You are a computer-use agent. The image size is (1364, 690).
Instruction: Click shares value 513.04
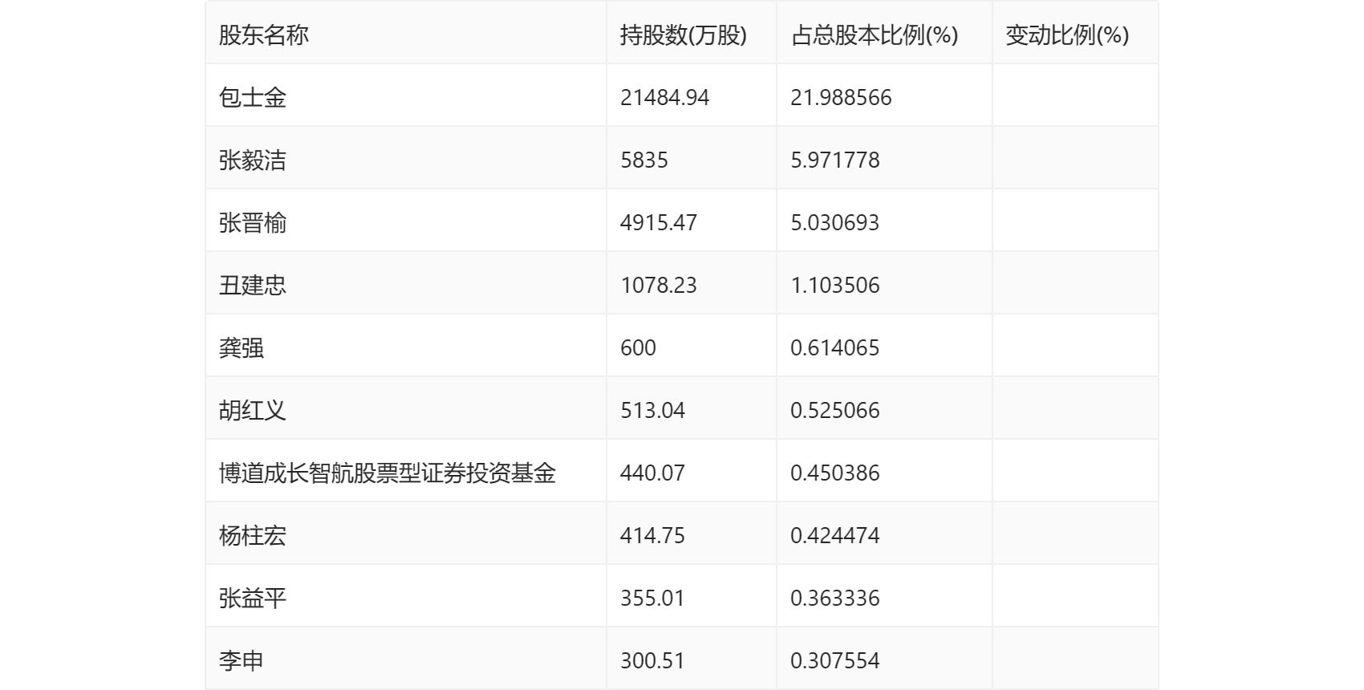pos(653,410)
